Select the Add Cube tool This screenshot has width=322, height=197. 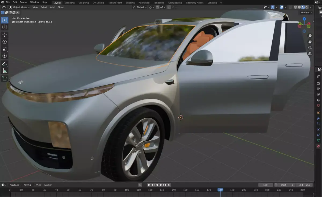click(5, 78)
